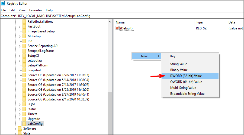The height and width of the screenshot is (135, 244).
Task: Select the Snapshot key label
Action: (34, 70)
